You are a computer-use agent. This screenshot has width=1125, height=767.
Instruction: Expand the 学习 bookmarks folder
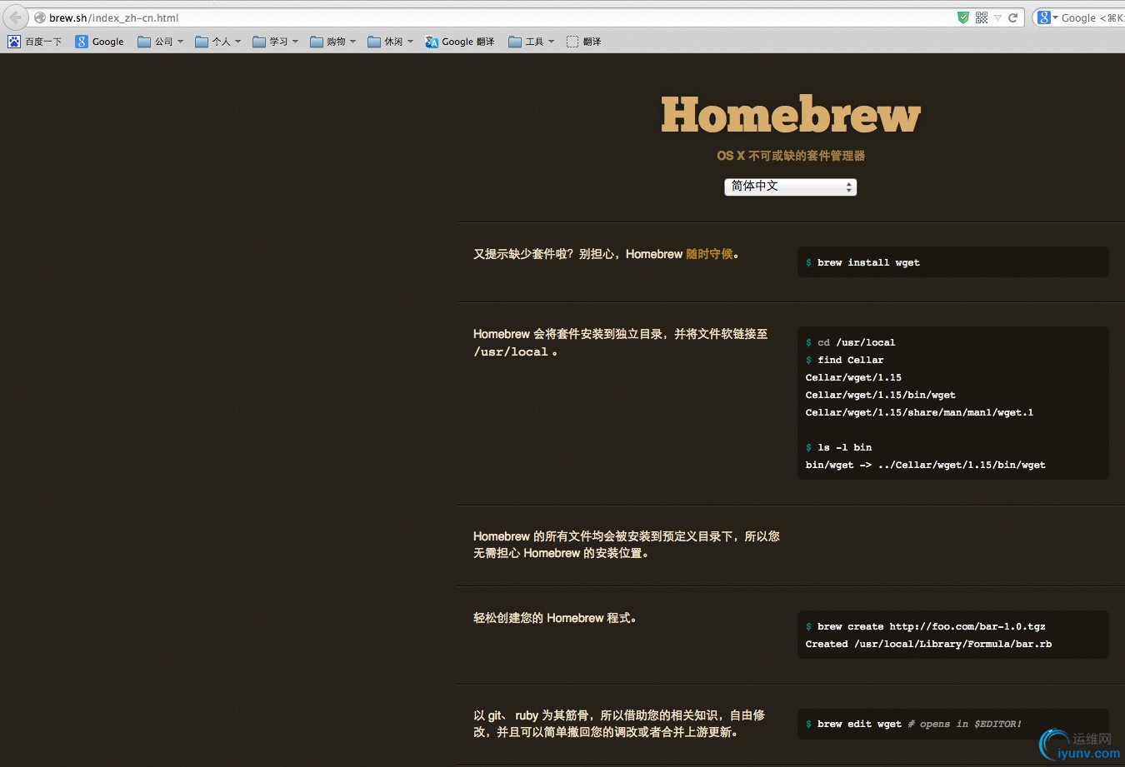tap(275, 42)
